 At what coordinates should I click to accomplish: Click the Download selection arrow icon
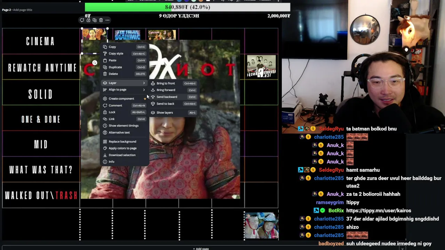tap(105, 155)
